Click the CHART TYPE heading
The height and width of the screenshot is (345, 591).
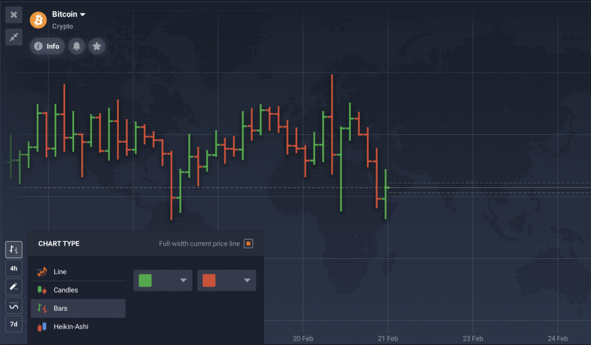(x=59, y=244)
